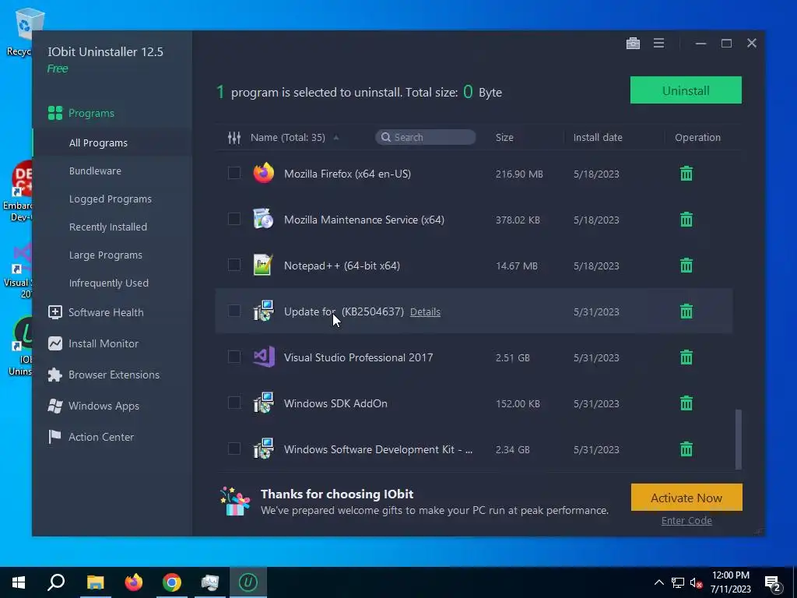Select Infrequently Used in sidebar
This screenshot has height=598, width=797.
[x=109, y=283]
